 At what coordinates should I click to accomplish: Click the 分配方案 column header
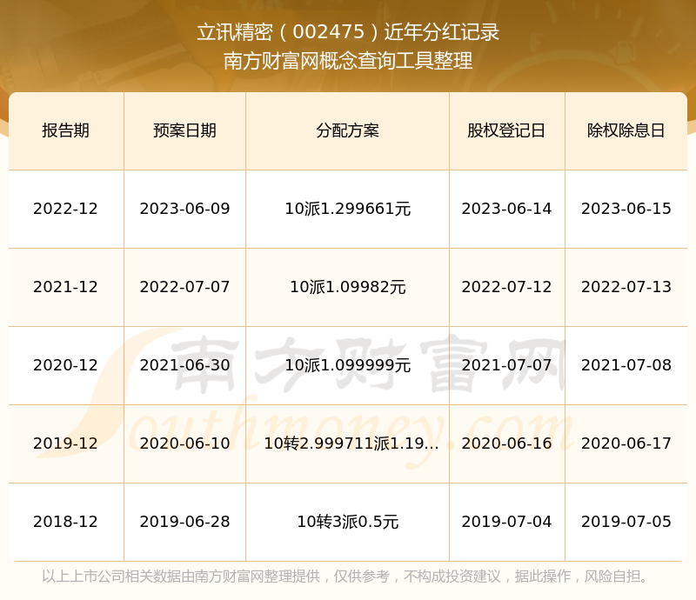click(347, 131)
